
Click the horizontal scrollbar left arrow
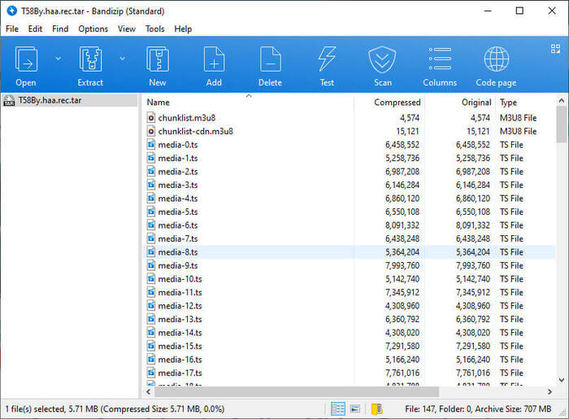(x=148, y=392)
